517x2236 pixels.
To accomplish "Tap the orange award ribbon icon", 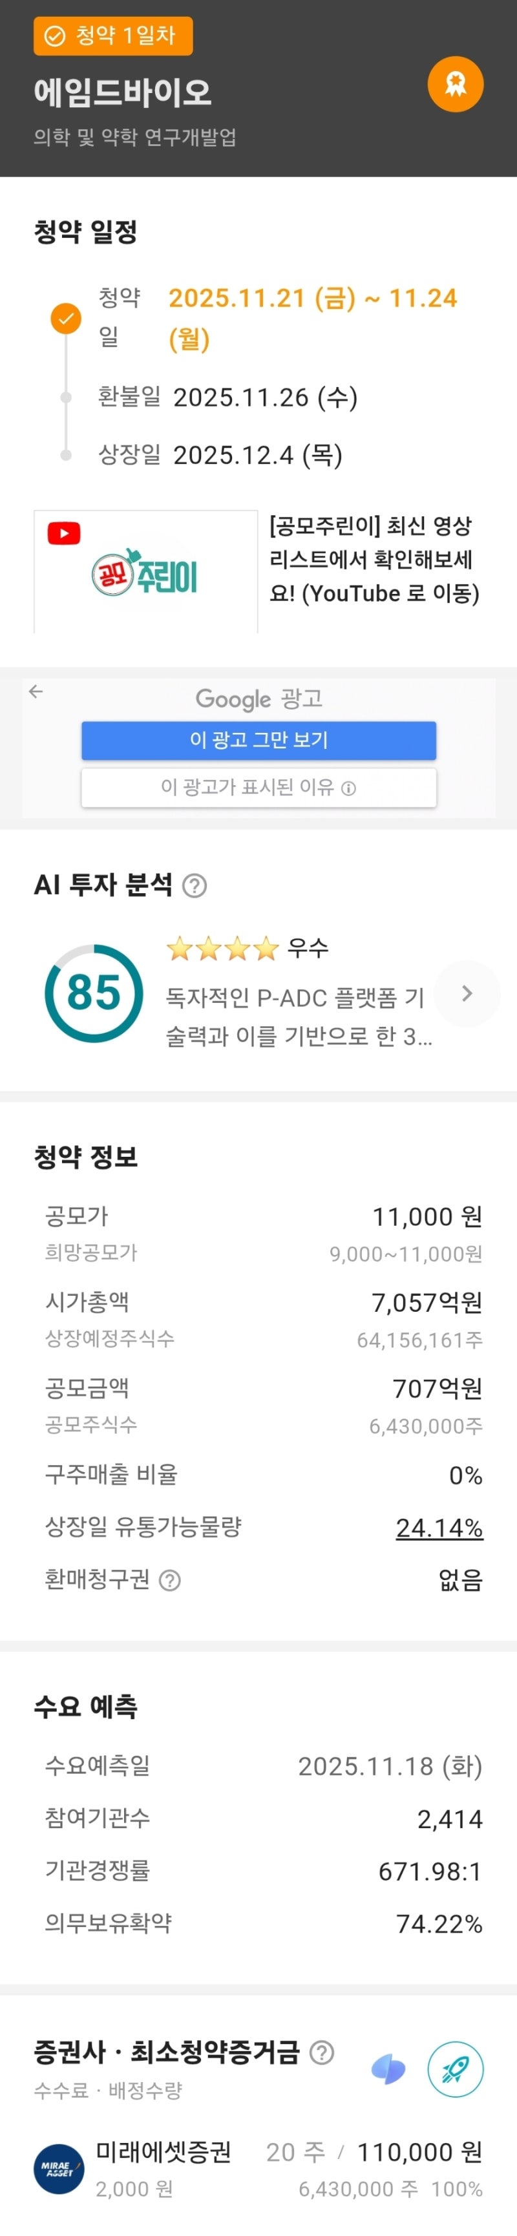I will (x=456, y=84).
